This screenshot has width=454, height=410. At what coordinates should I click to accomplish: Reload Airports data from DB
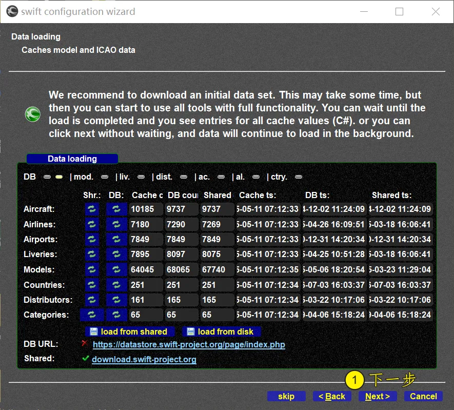coord(116,240)
